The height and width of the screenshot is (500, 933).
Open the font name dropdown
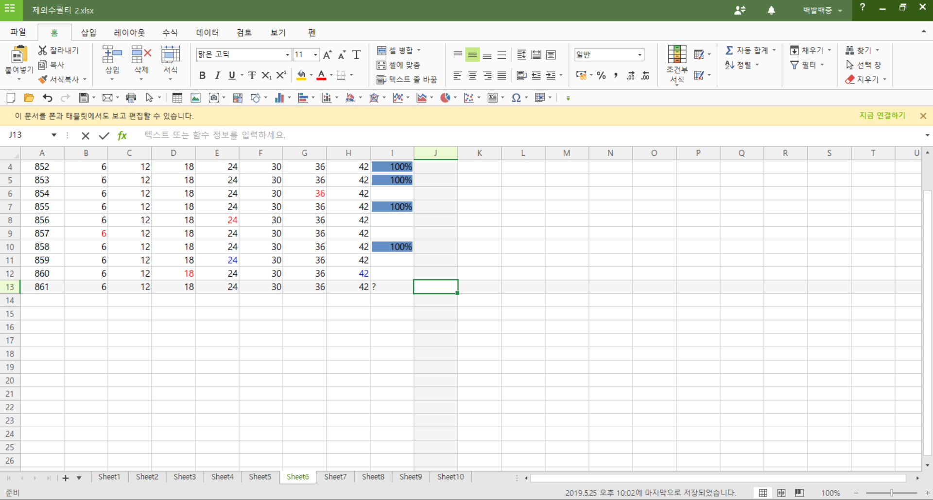pyautogui.click(x=287, y=55)
